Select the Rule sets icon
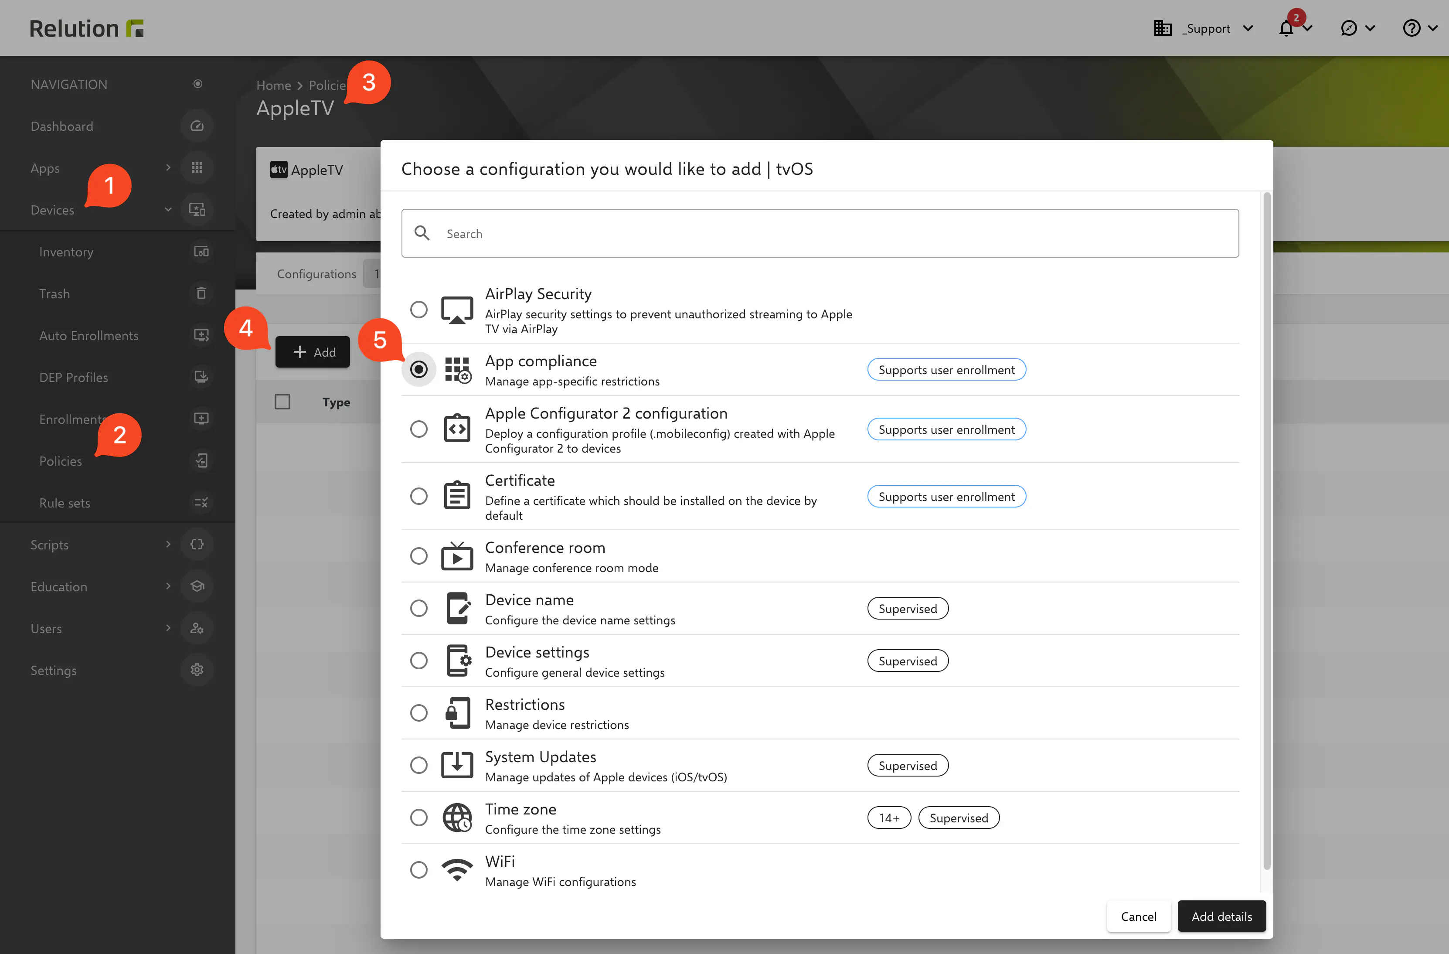 point(201,503)
